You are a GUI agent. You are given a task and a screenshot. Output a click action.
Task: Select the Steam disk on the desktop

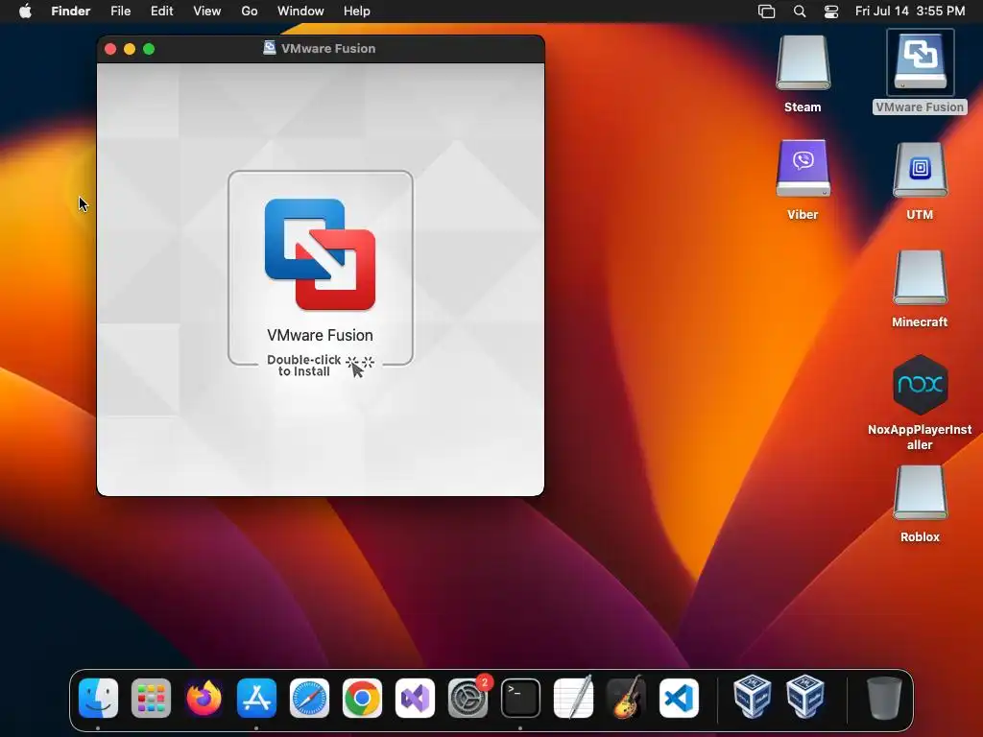803,62
